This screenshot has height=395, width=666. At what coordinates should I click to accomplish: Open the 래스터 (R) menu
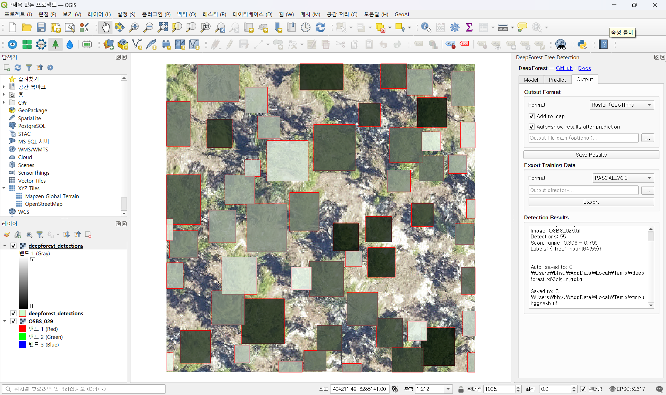point(214,14)
